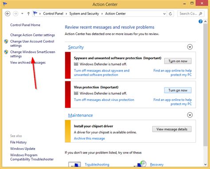Open the address bar history dropdown
210x169 pixels.
click(x=164, y=14)
